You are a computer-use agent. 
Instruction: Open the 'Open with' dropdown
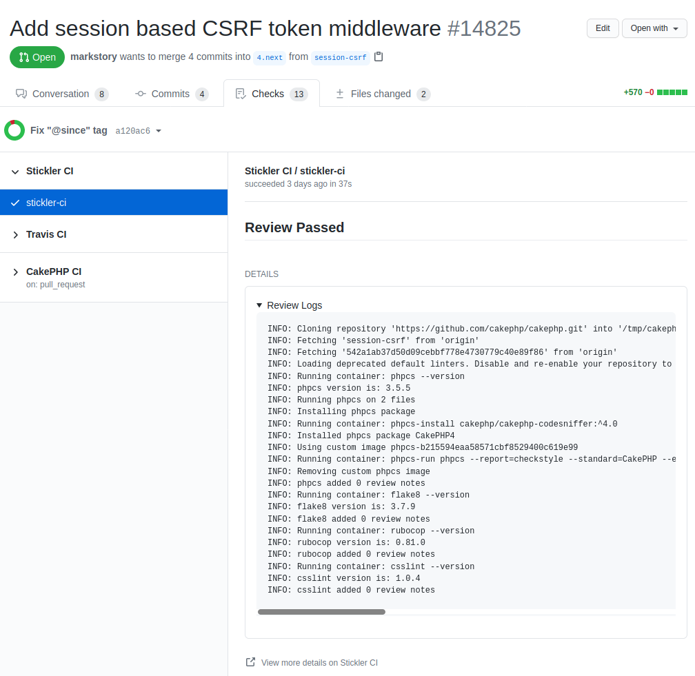click(654, 28)
